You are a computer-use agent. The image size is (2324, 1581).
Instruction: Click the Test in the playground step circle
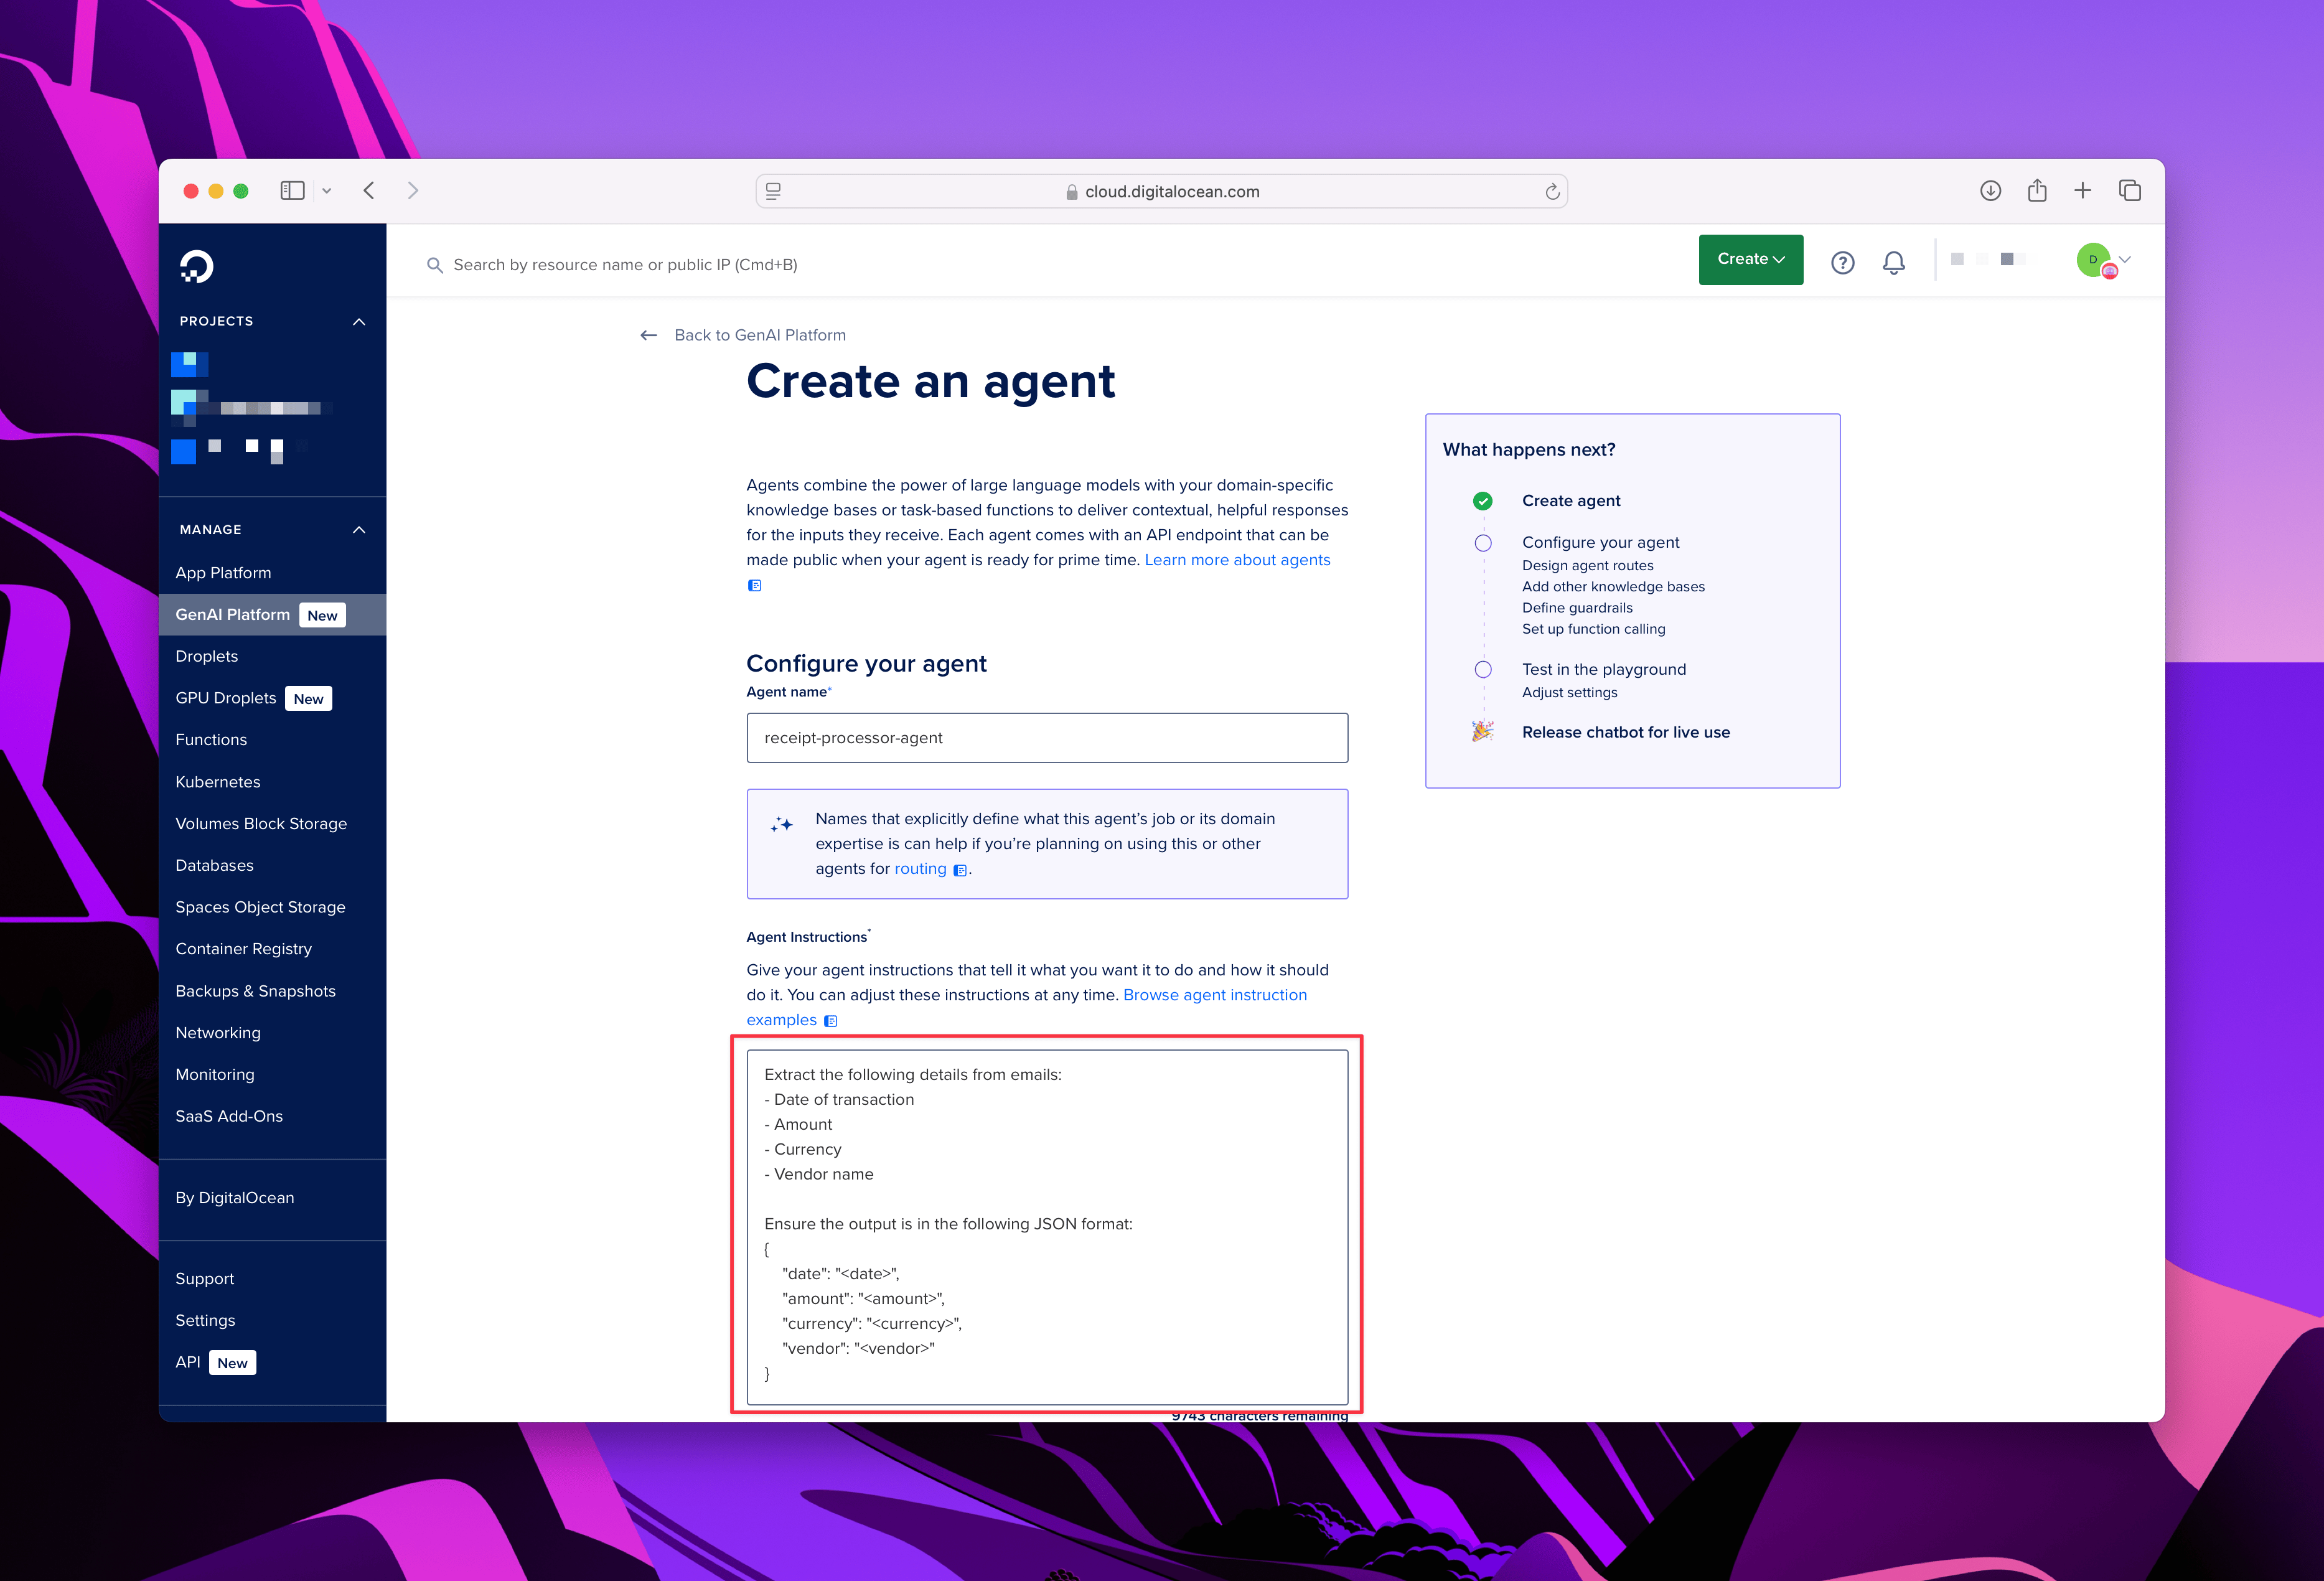[x=1483, y=670]
